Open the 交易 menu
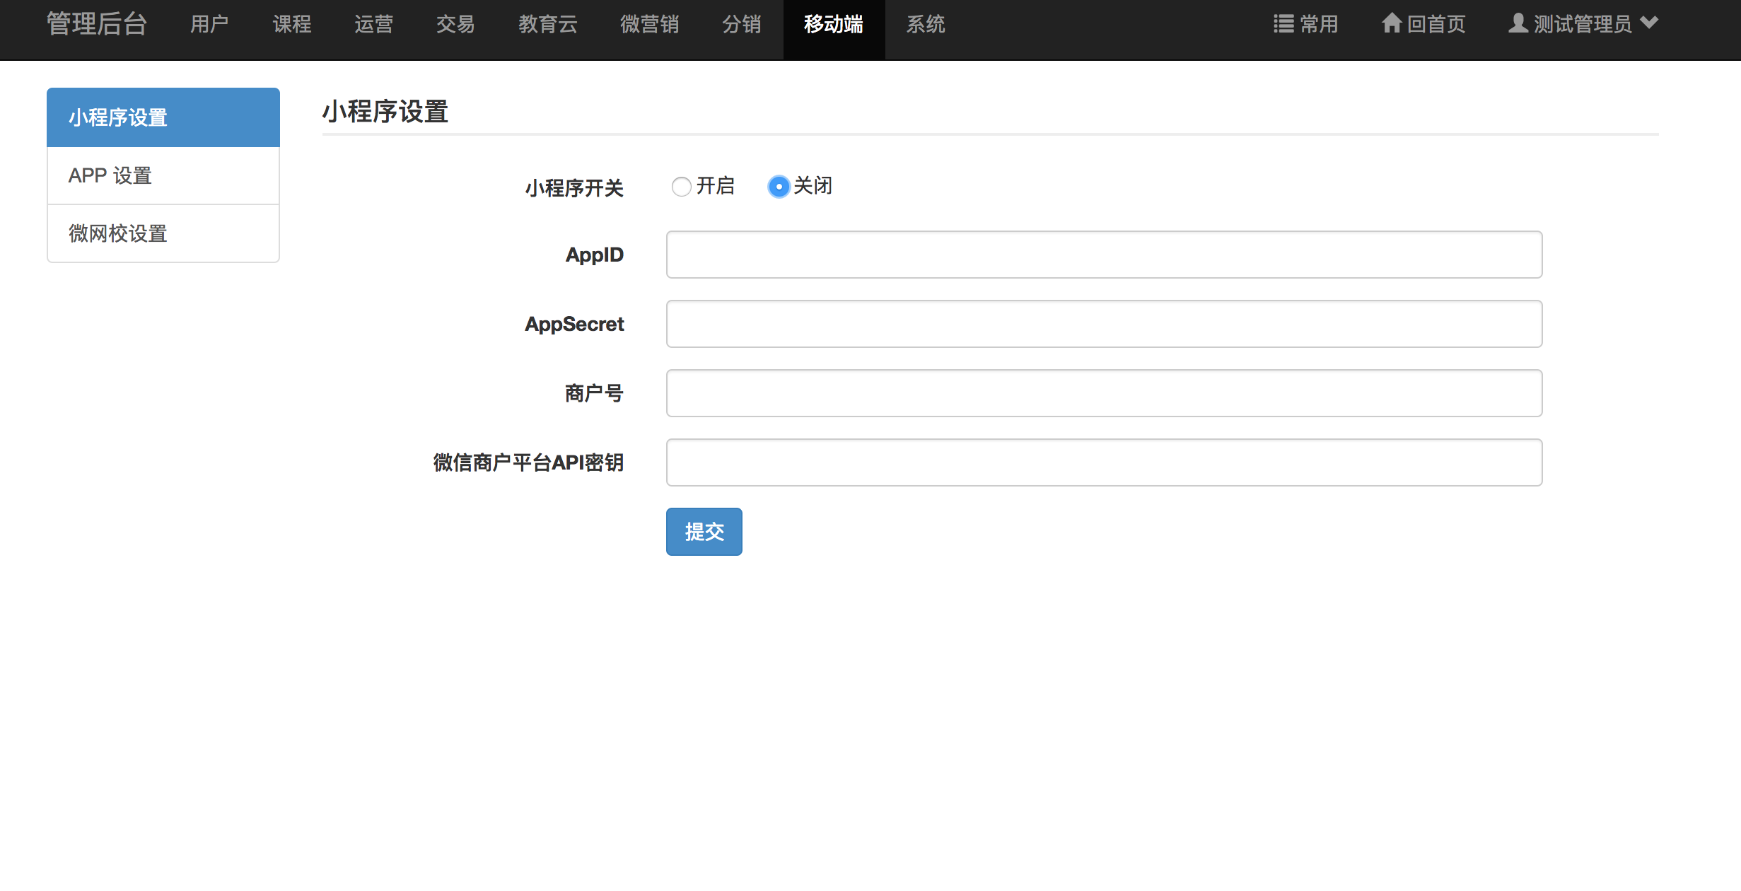 (455, 24)
